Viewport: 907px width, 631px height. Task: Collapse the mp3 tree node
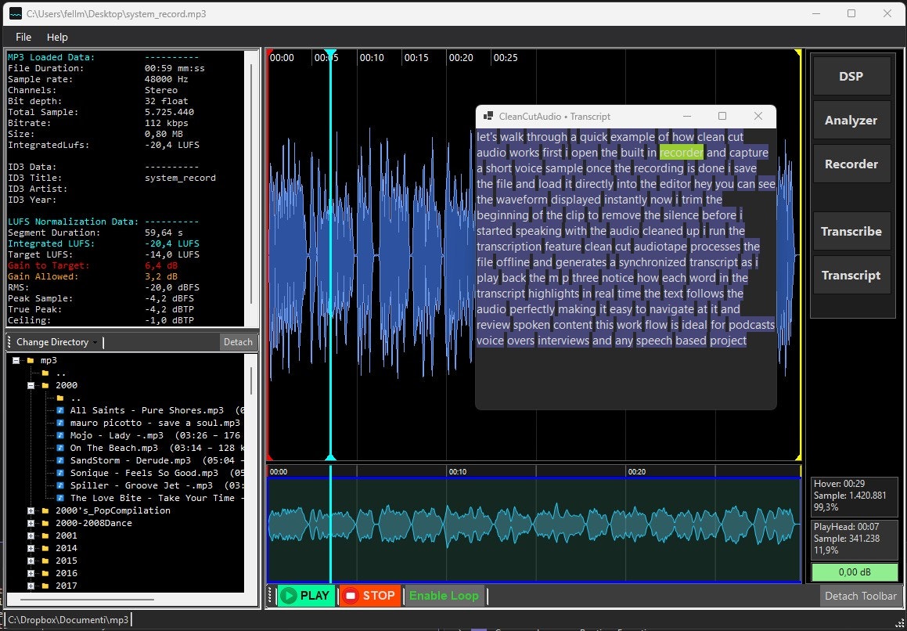(x=17, y=360)
